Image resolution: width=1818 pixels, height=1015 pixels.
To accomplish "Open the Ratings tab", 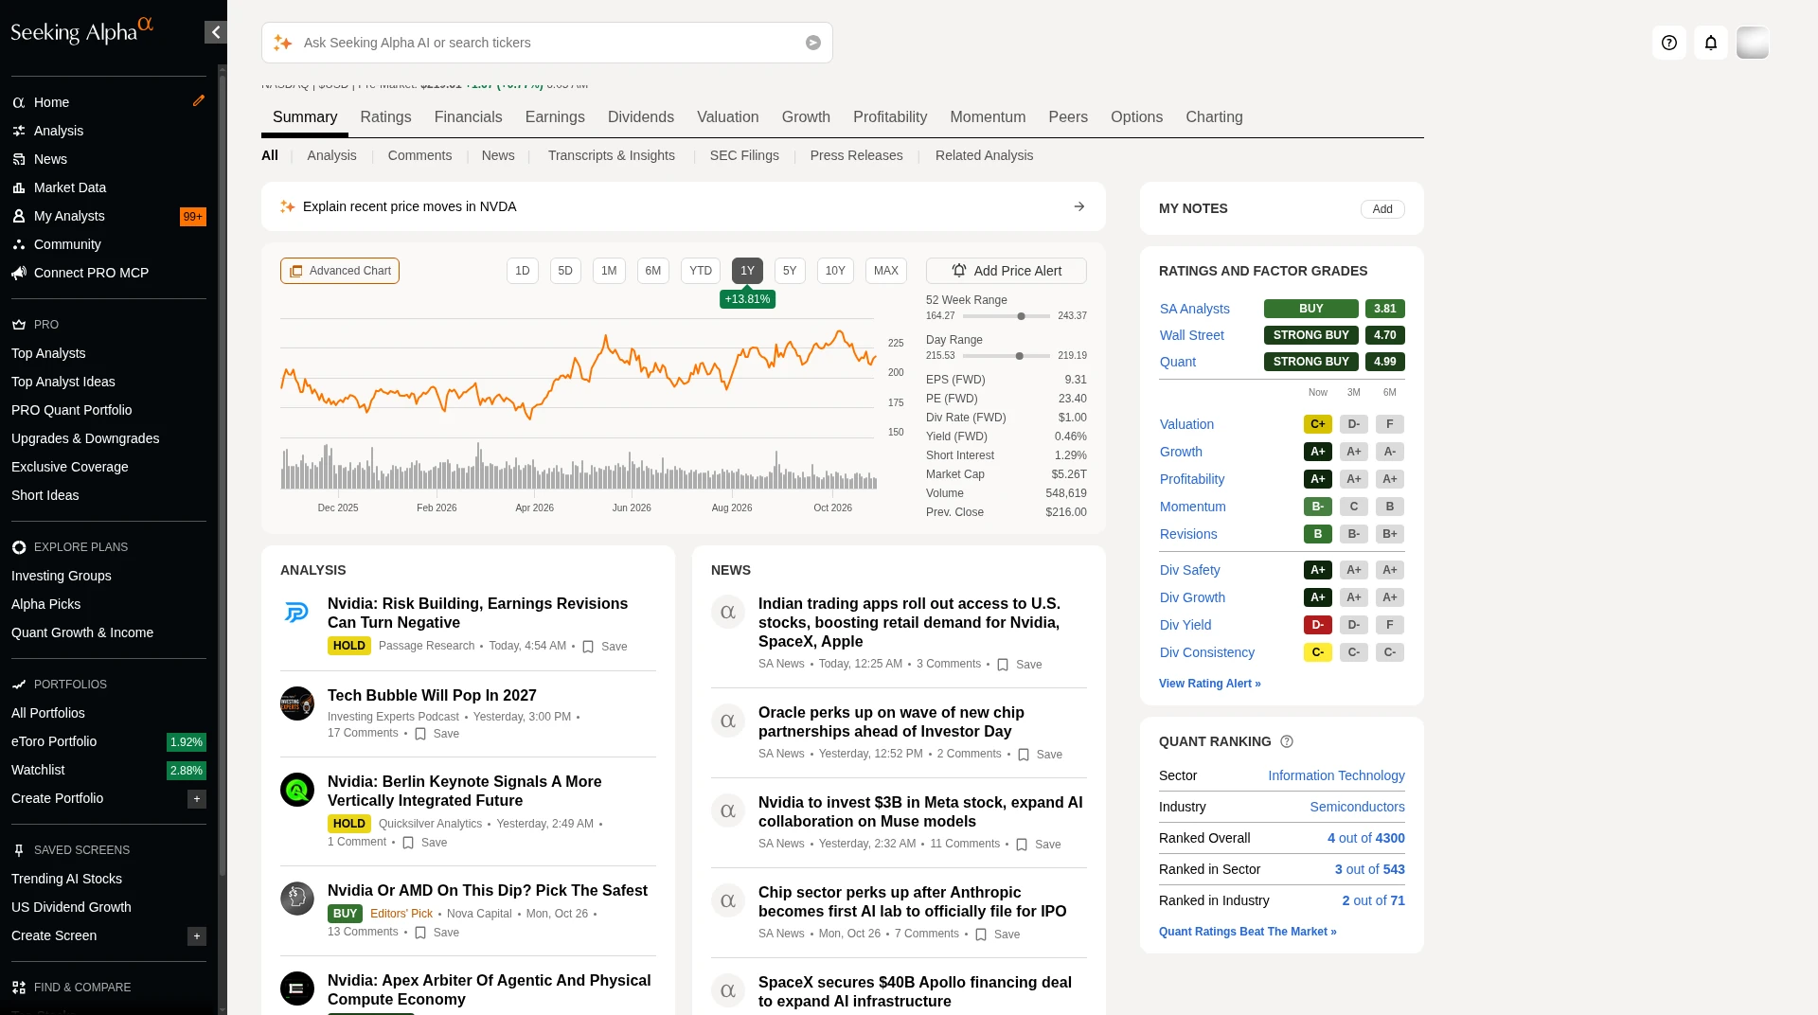I will click(x=385, y=117).
